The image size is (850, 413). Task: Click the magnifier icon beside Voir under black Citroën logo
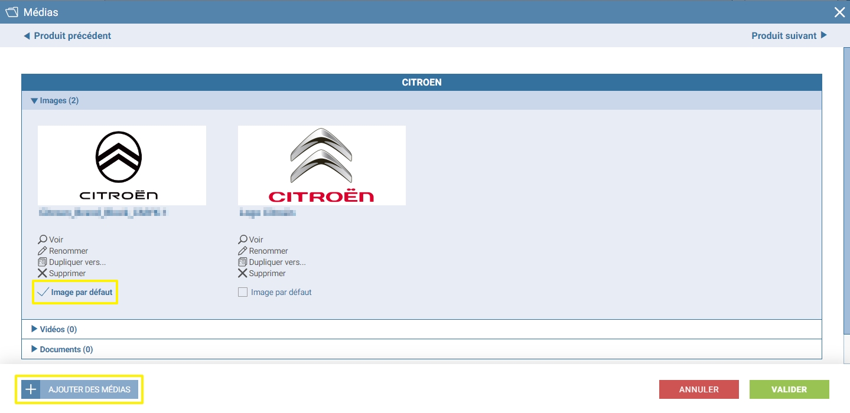click(x=43, y=240)
